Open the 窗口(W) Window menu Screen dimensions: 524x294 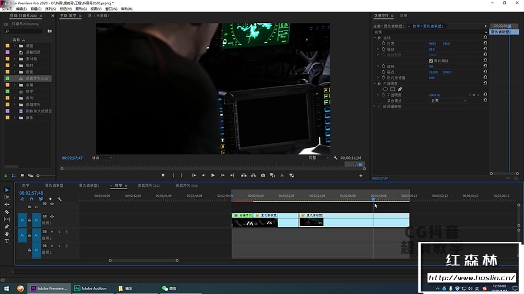[111, 9]
